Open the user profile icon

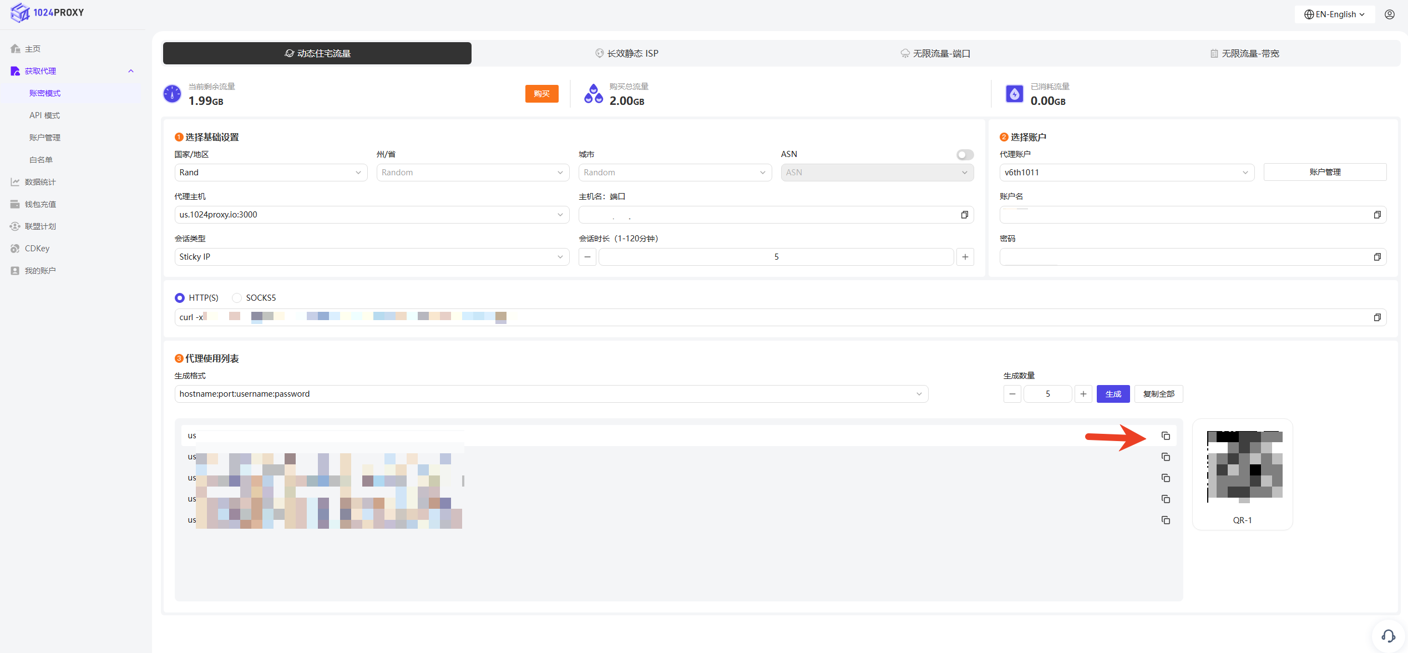pos(1390,14)
